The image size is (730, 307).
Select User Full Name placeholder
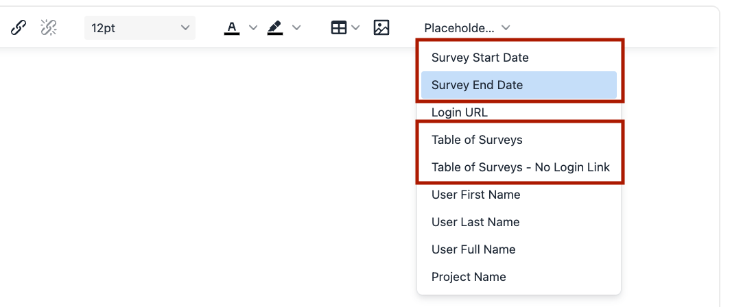click(519, 249)
